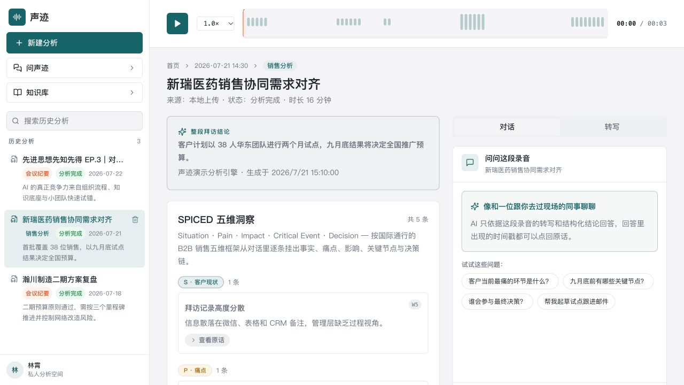Viewport: 684px width, 385px height.
Task: Click the chat icon beside 问问这段录音
Action: click(x=470, y=163)
